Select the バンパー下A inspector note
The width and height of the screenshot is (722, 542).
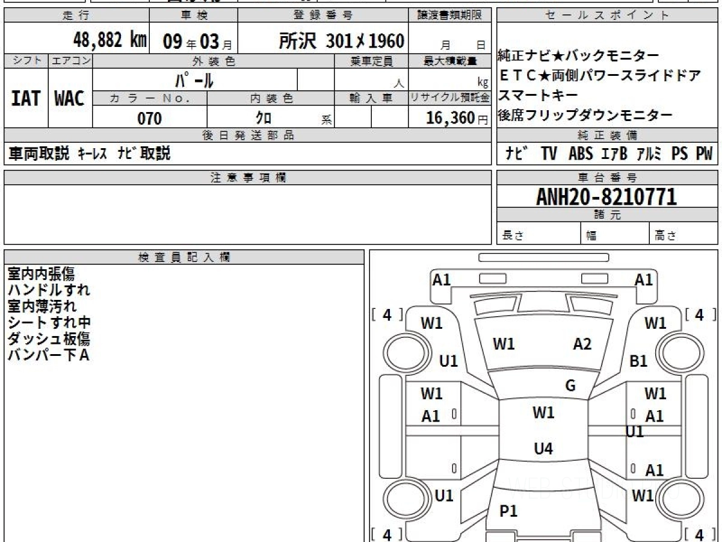tap(48, 355)
